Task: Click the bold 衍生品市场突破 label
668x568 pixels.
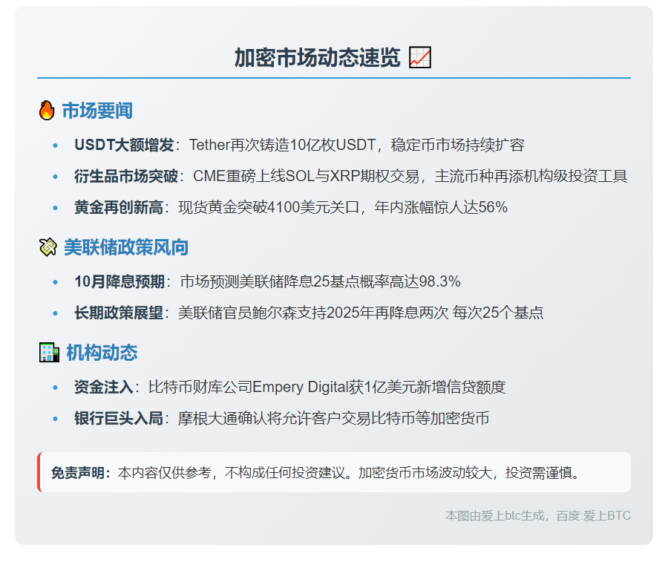Action: coord(125,177)
